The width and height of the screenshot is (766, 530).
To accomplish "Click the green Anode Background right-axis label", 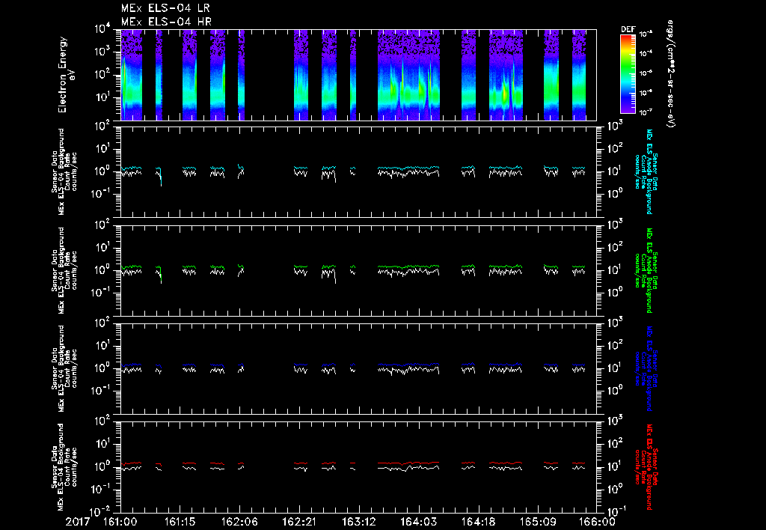I will tap(646, 270).
